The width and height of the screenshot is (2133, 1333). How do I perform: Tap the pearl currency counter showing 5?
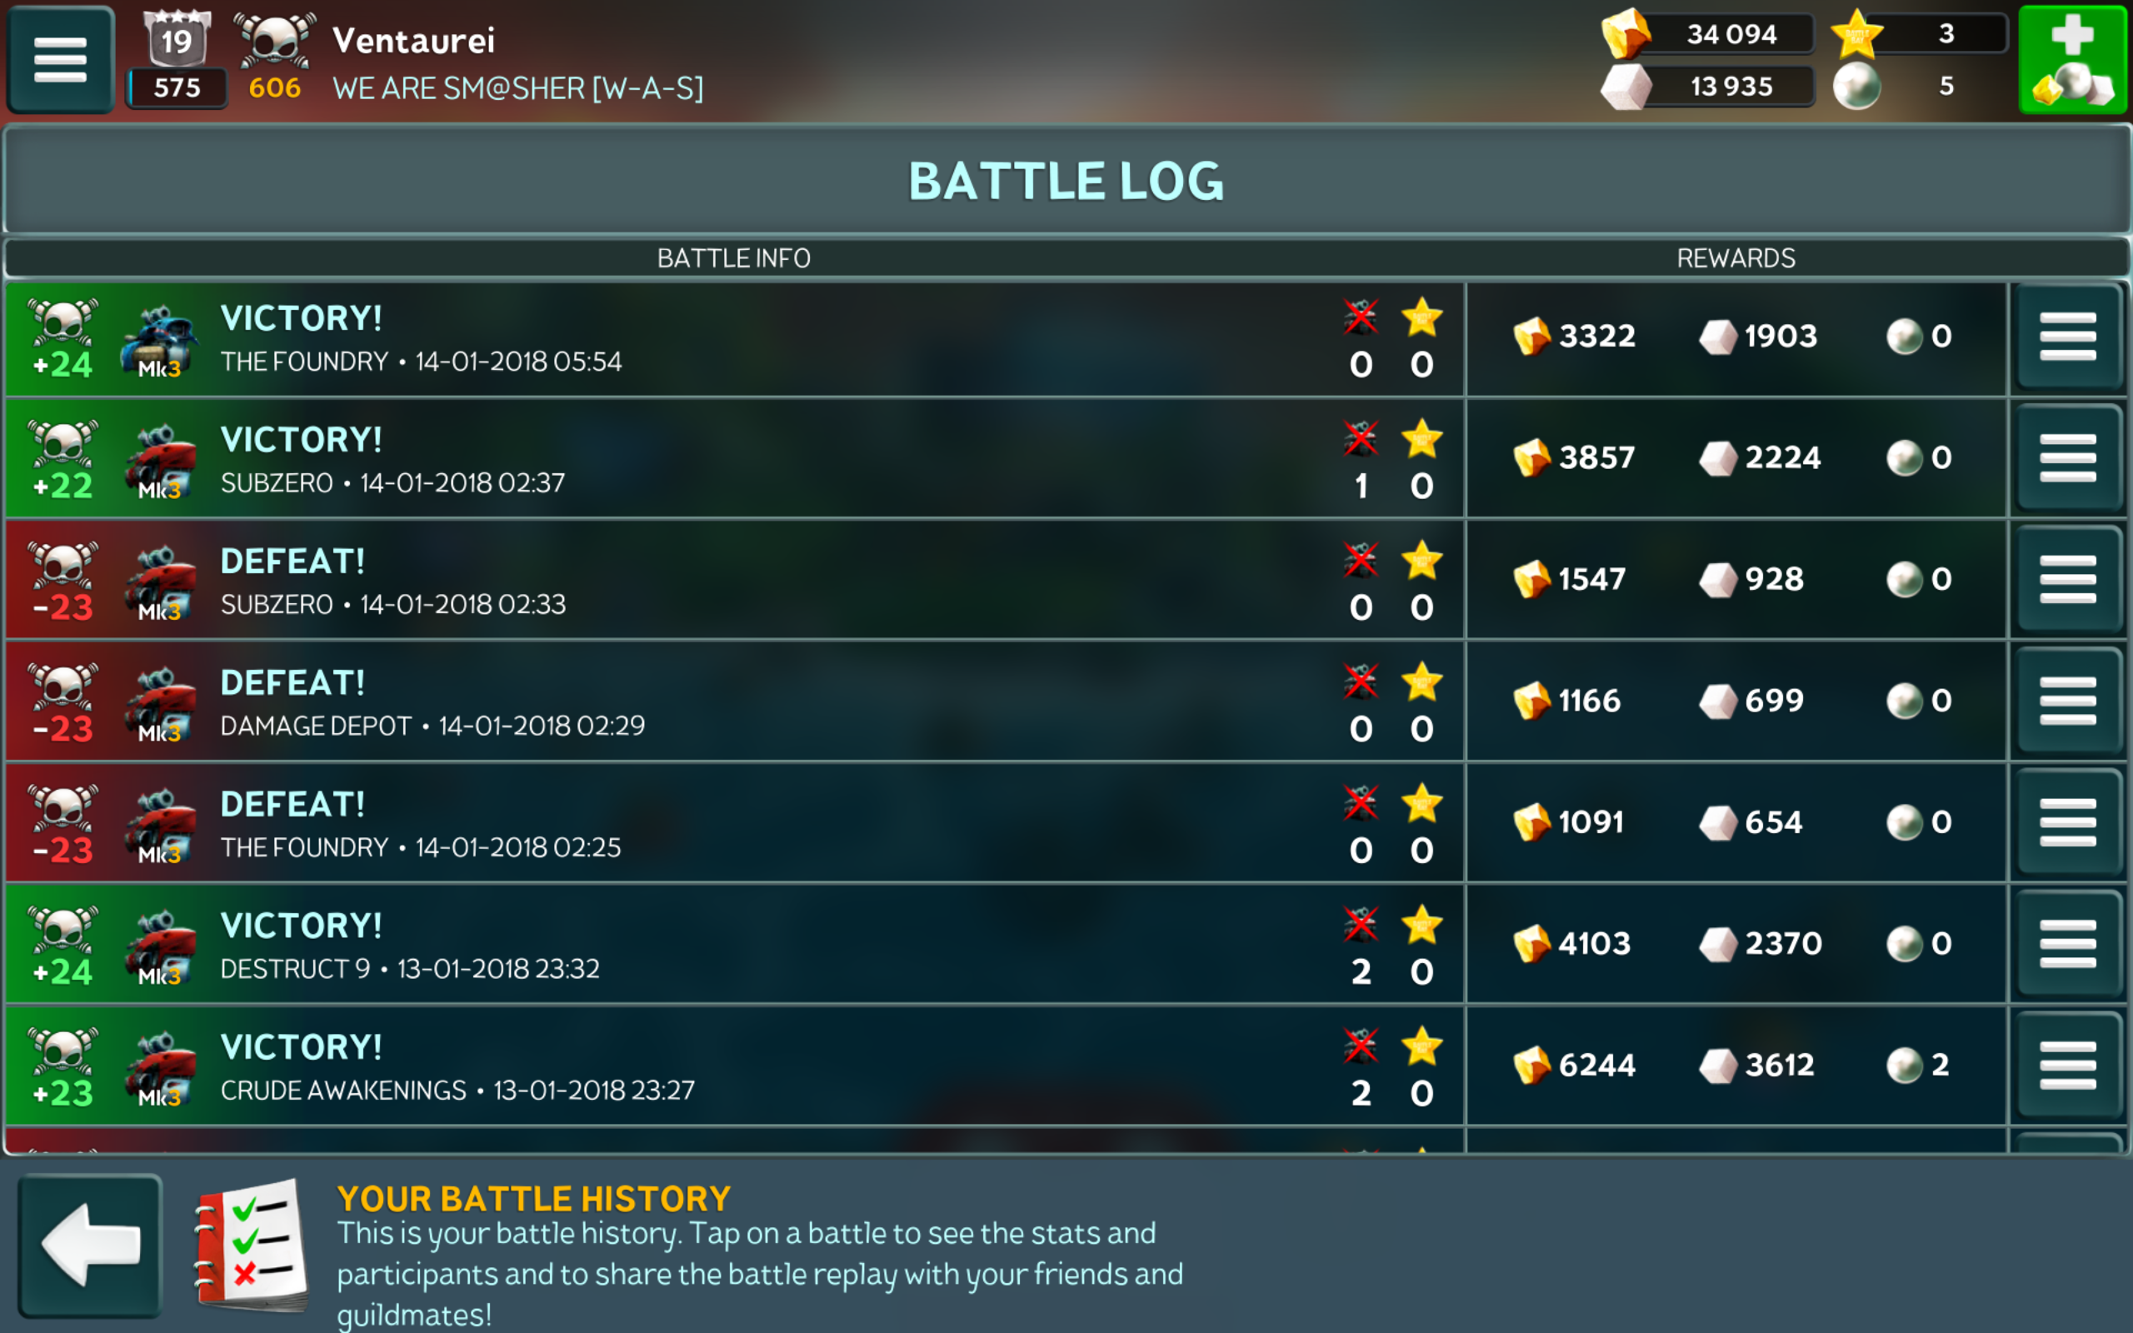[x=1918, y=86]
